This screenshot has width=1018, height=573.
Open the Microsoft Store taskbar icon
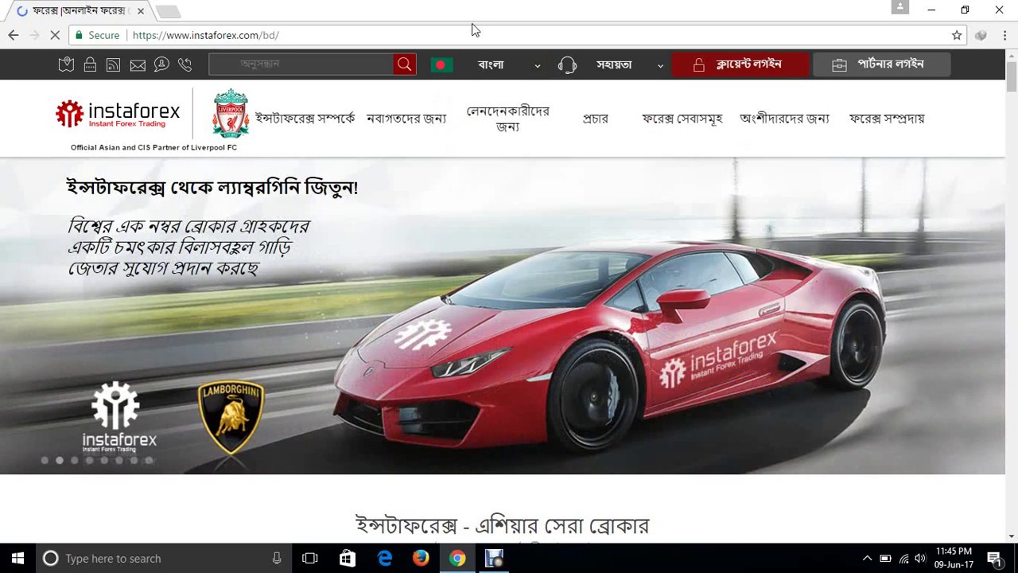point(348,559)
